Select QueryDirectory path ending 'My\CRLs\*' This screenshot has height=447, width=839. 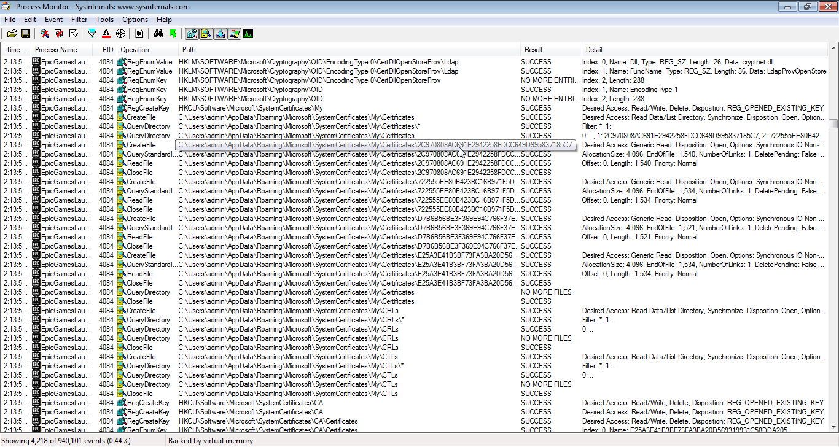pyautogui.click(x=291, y=320)
